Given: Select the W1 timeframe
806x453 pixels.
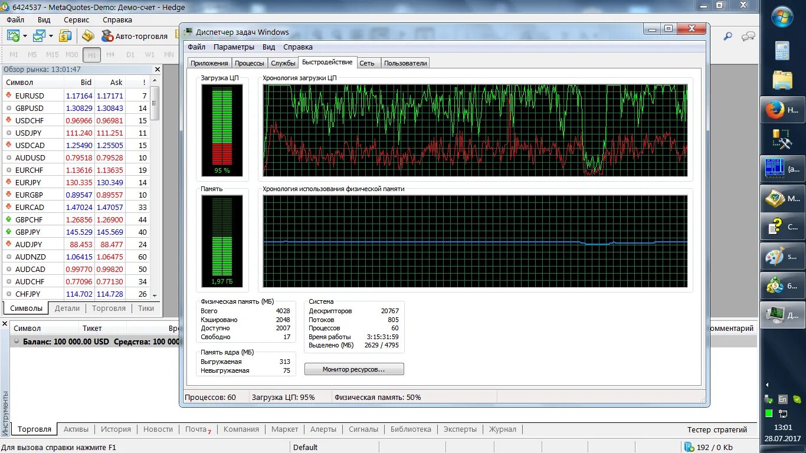Looking at the screenshot, I should click(x=150, y=55).
